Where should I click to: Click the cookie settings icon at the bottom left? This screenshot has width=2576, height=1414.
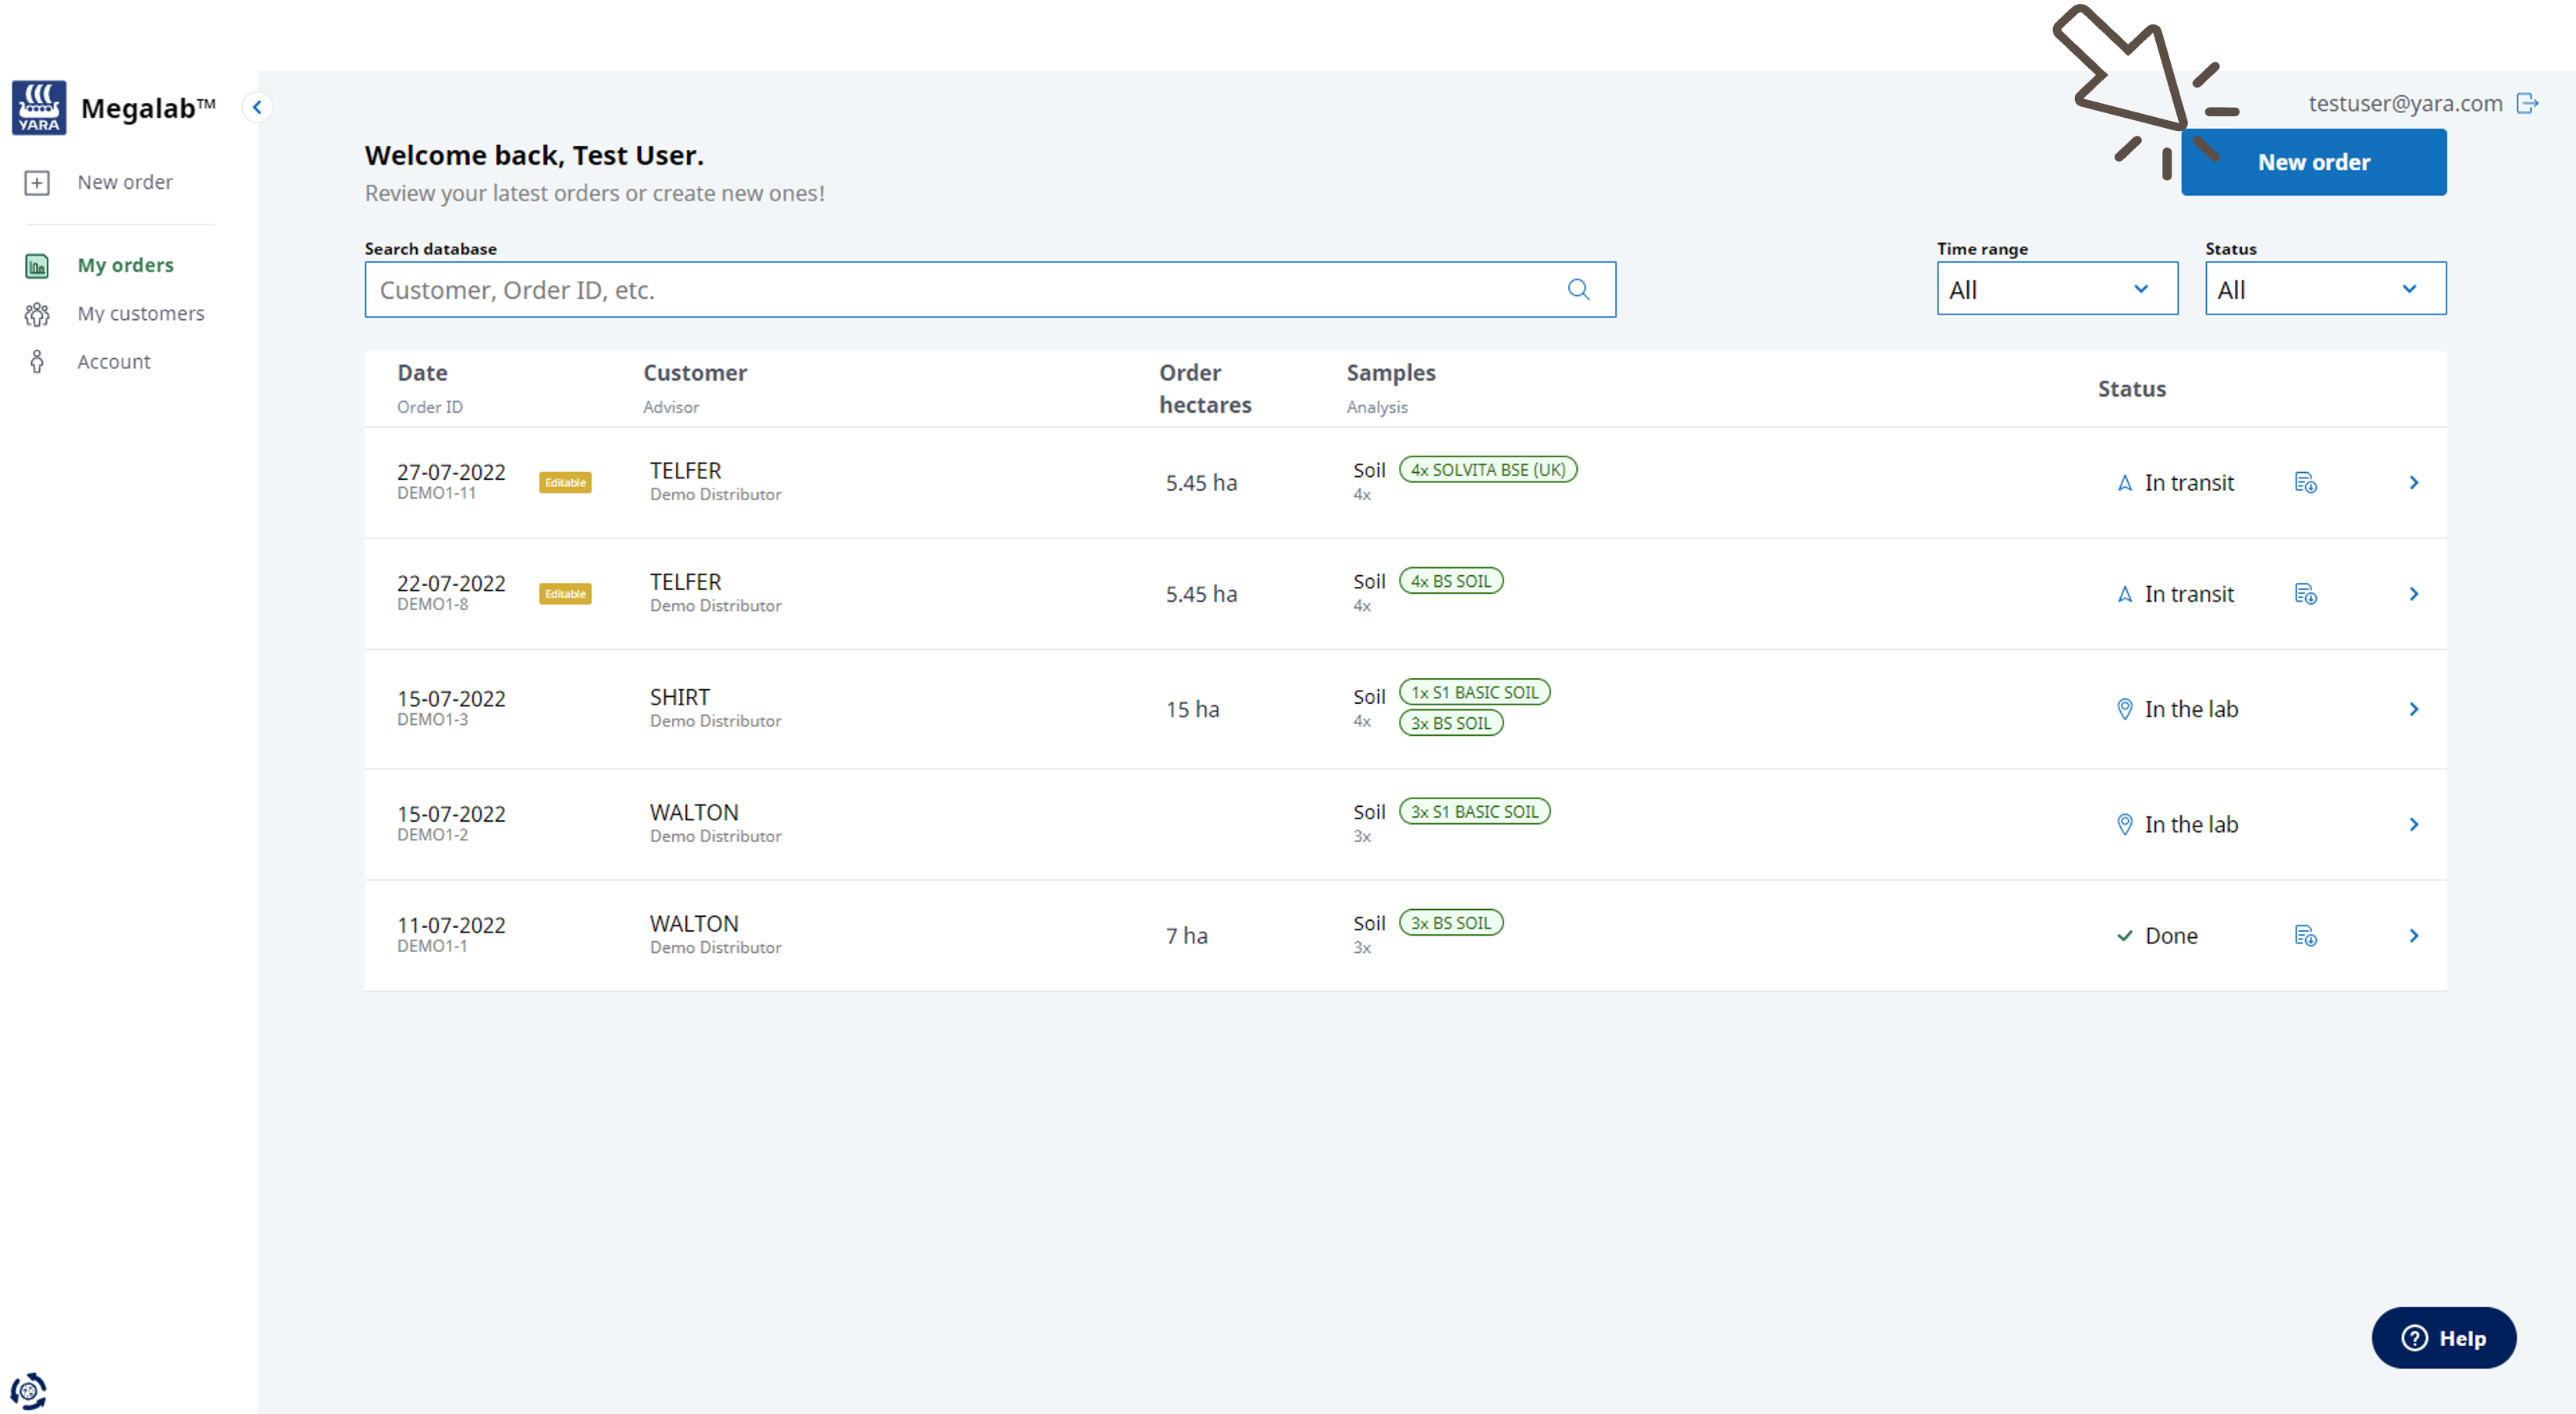click(28, 1390)
